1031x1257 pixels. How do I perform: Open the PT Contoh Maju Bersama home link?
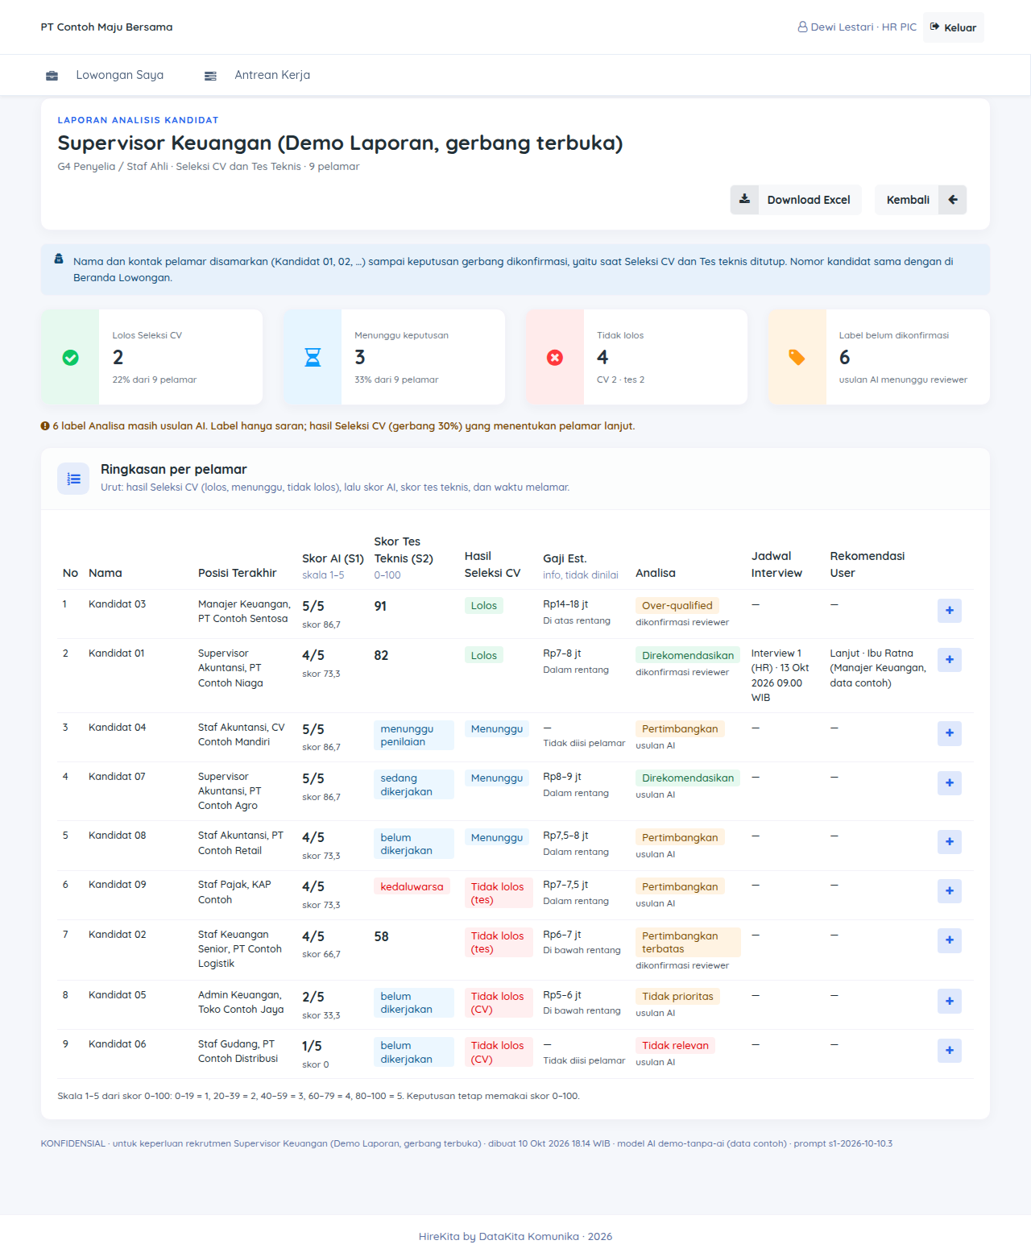[x=107, y=27]
